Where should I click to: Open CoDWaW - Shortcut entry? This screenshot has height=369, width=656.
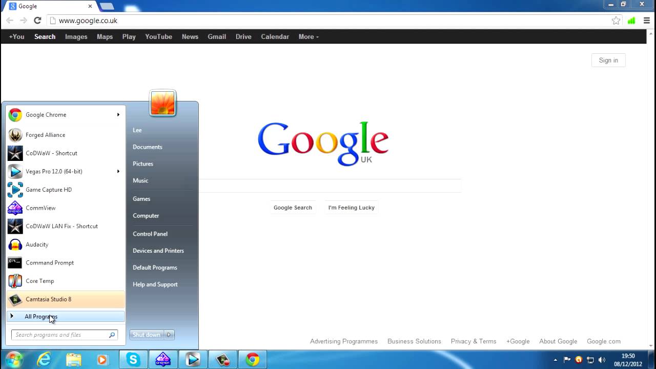tap(66, 153)
